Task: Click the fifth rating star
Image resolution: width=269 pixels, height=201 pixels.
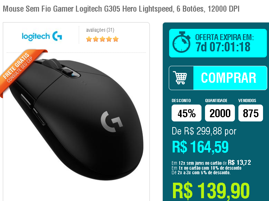Action: point(116,39)
